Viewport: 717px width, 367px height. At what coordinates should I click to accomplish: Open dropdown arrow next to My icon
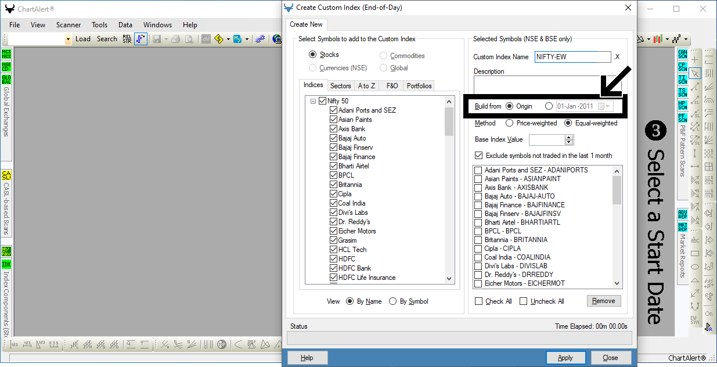point(247,39)
